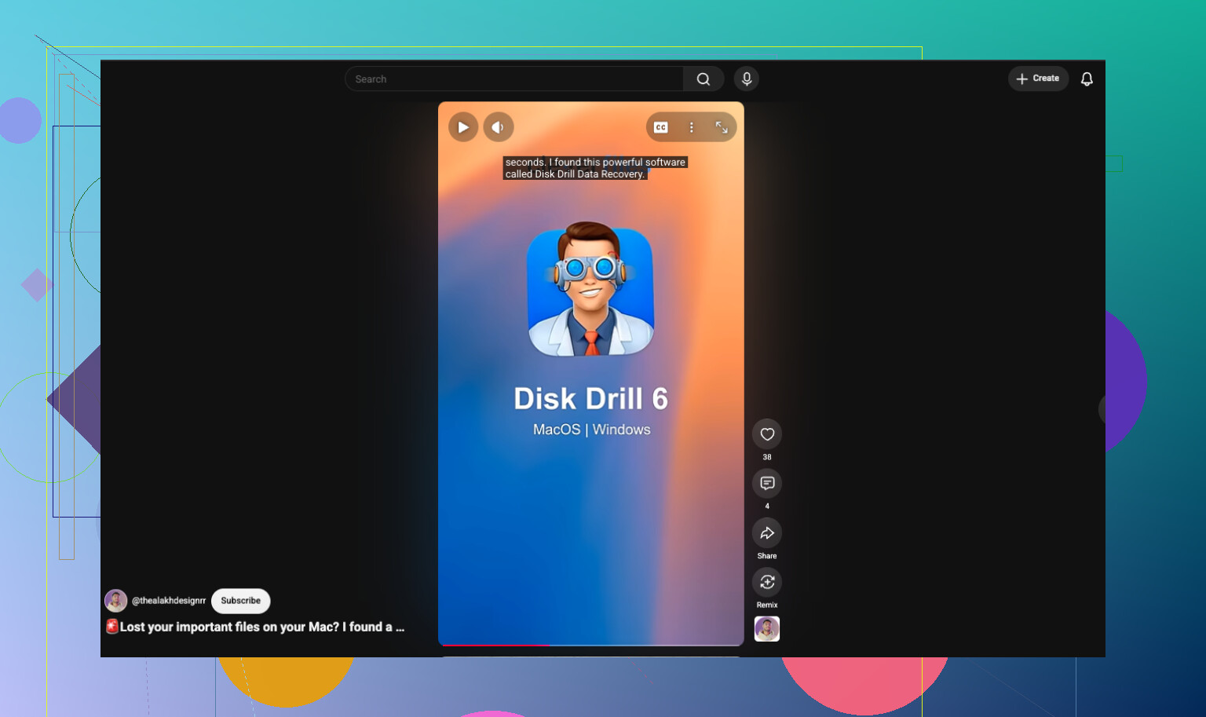Subscribe to the channel
Screen dimensions: 1206x717
click(240, 601)
